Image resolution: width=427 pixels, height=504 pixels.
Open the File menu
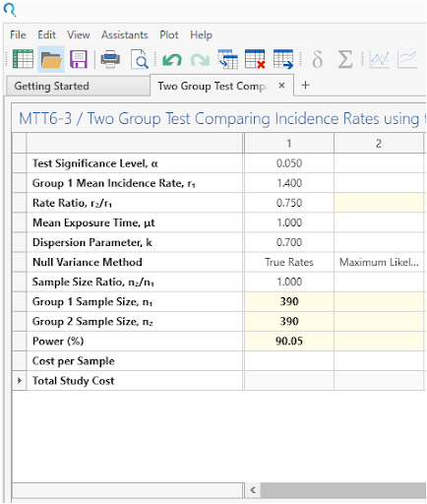(x=18, y=34)
